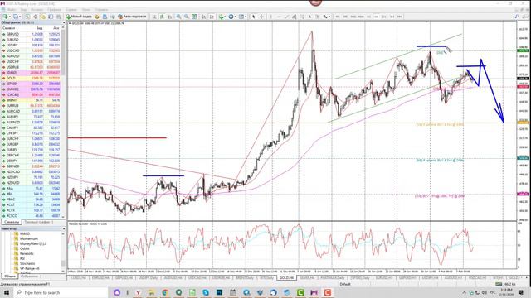The image size is (531, 298).
Task: Open the MetaEditor diamond icon
Action: (97, 17)
